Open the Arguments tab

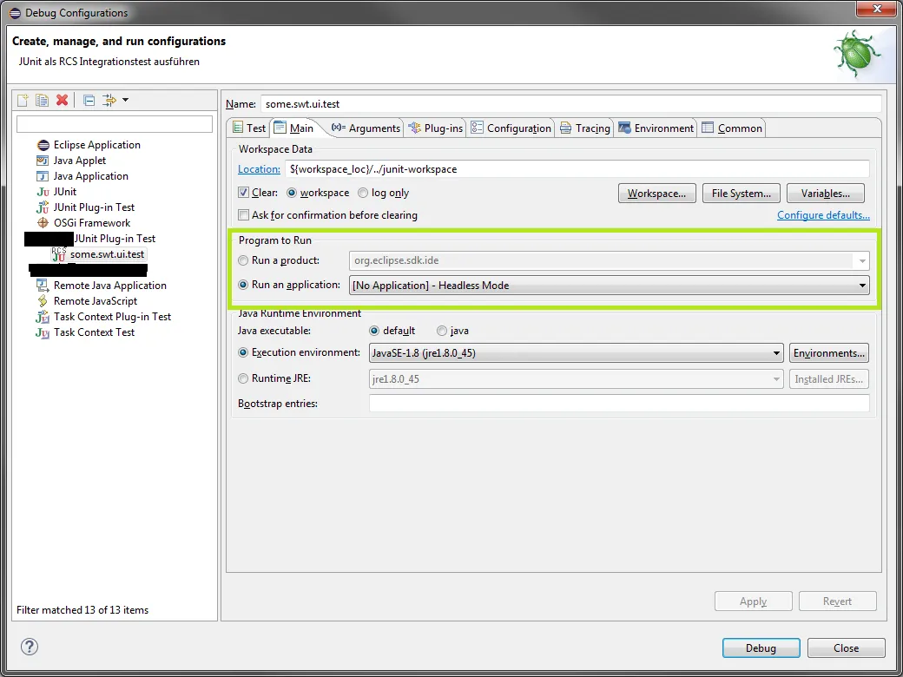click(x=366, y=128)
